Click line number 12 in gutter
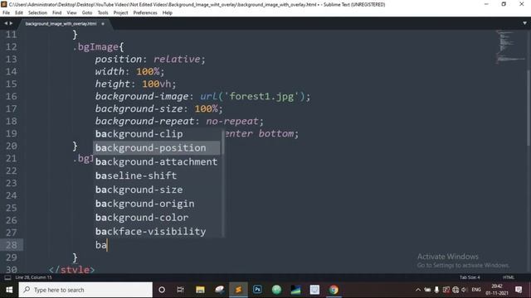Viewport: 531px width, 298px height. 11,47
